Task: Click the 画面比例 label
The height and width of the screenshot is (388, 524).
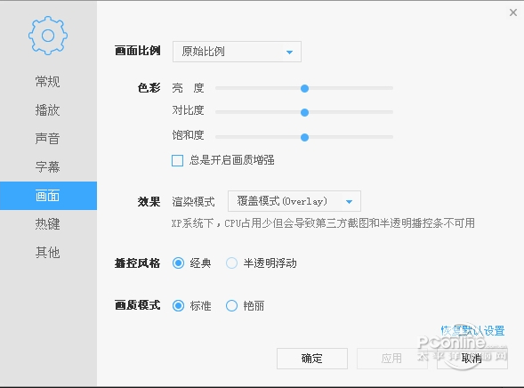Action: click(137, 51)
